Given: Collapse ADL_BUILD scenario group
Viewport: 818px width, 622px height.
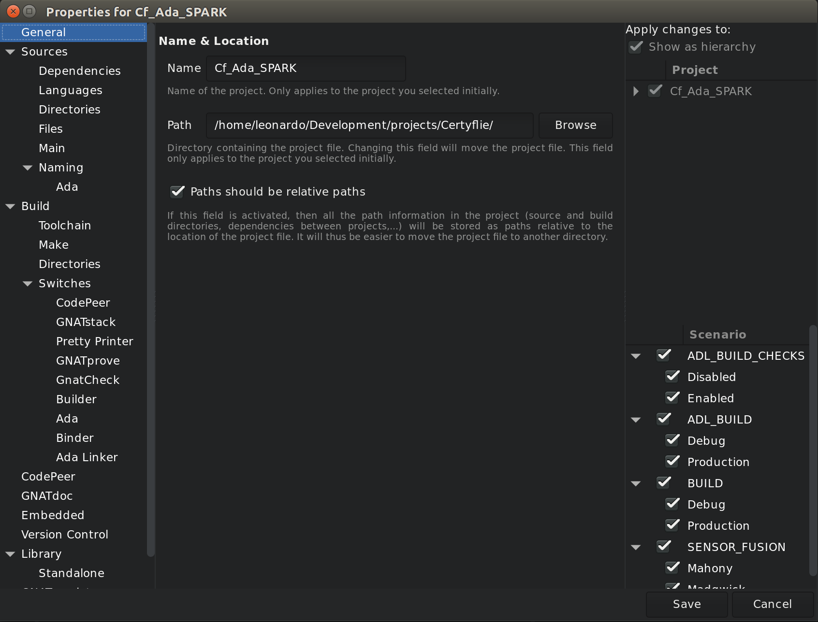Looking at the screenshot, I should pos(636,420).
